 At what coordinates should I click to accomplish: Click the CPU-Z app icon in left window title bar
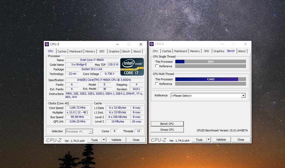(x=47, y=44)
